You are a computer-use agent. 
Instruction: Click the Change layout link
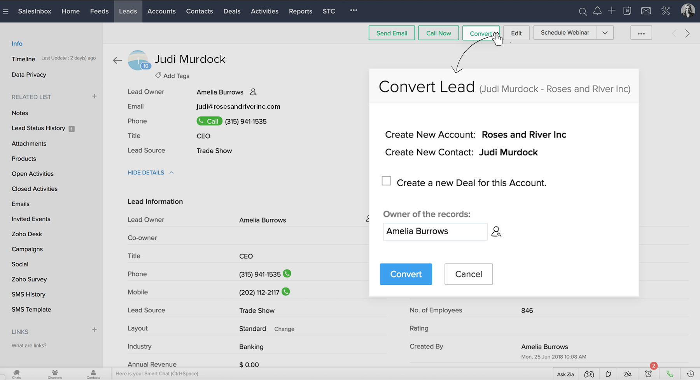[284, 329]
